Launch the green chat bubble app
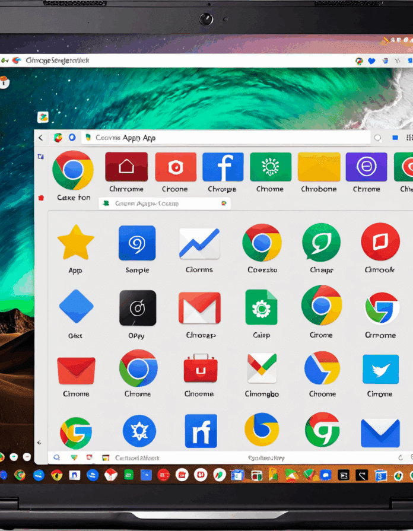This screenshot has width=413, height=531. (321, 243)
